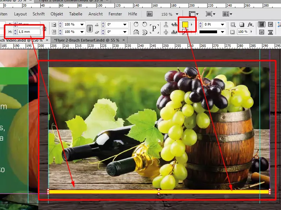Click the Rotate 90° Counter-clockwise icon
The image size is (281, 210).
coord(144,24)
